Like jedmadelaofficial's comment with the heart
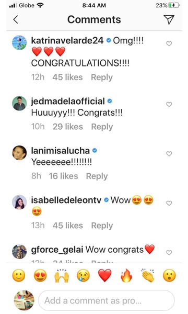This screenshot has height=314, width=188. [x=169, y=104]
